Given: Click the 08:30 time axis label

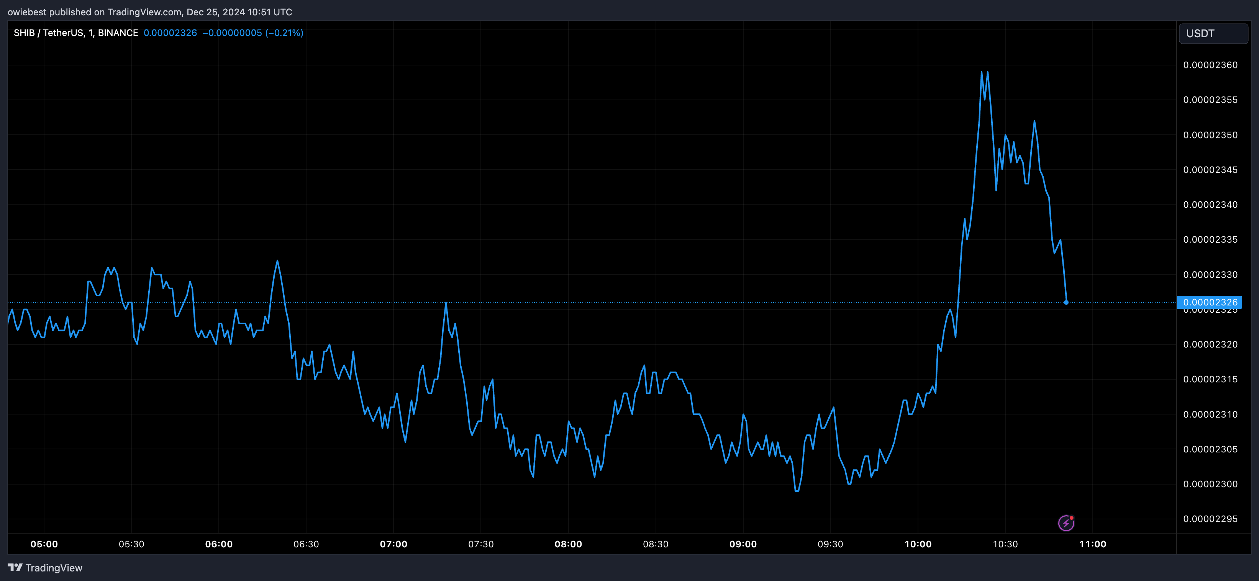Looking at the screenshot, I should (x=656, y=544).
